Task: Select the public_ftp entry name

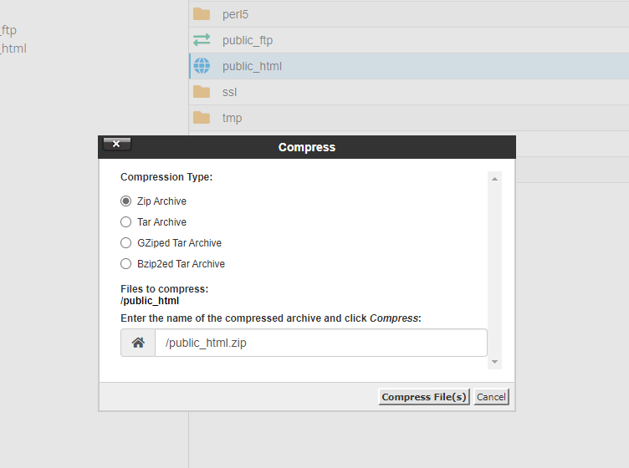Action: pyautogui.click(x=248, y=40)
